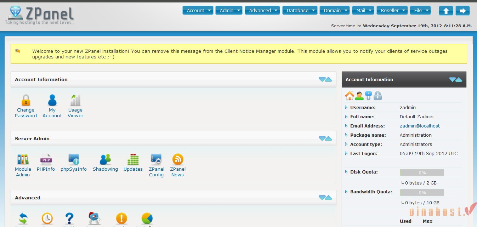Expand main Account Information section with down arrow
The image size is (477, 227).
click(x=322, y=79)
